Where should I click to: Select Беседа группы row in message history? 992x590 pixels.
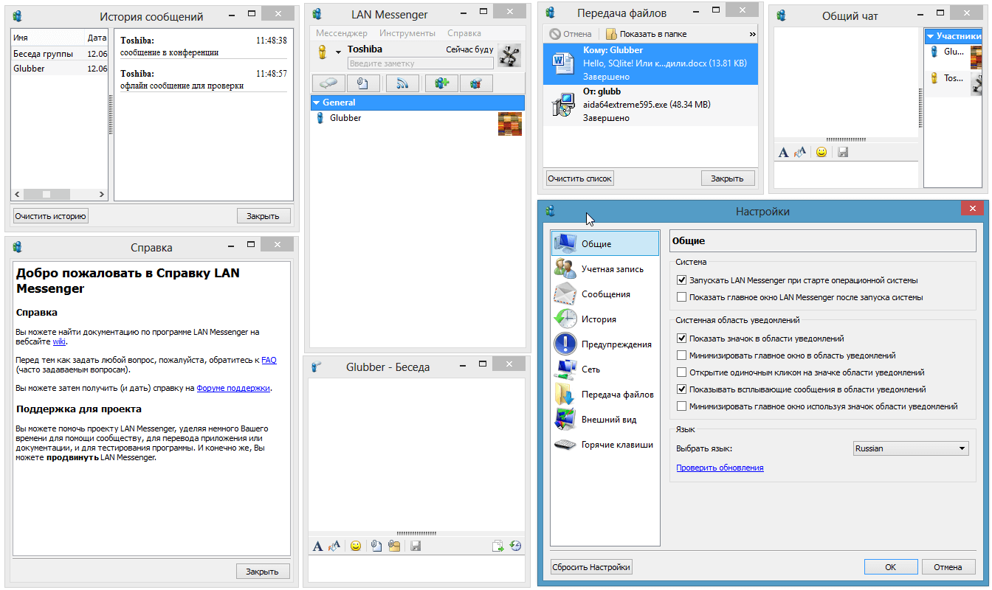coord(60,54)
